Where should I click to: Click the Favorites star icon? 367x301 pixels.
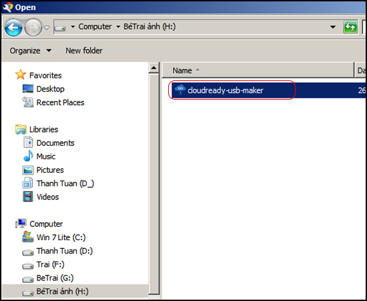[x=21, y=75]
